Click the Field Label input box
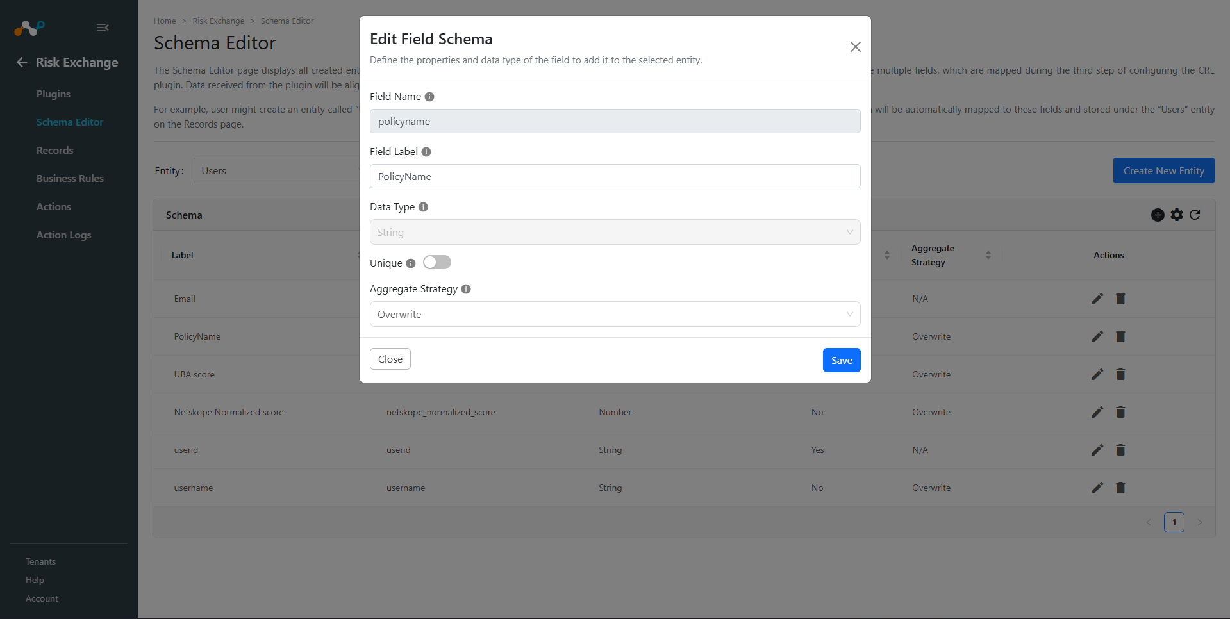The image size is (1230, 619). (615, 176)
